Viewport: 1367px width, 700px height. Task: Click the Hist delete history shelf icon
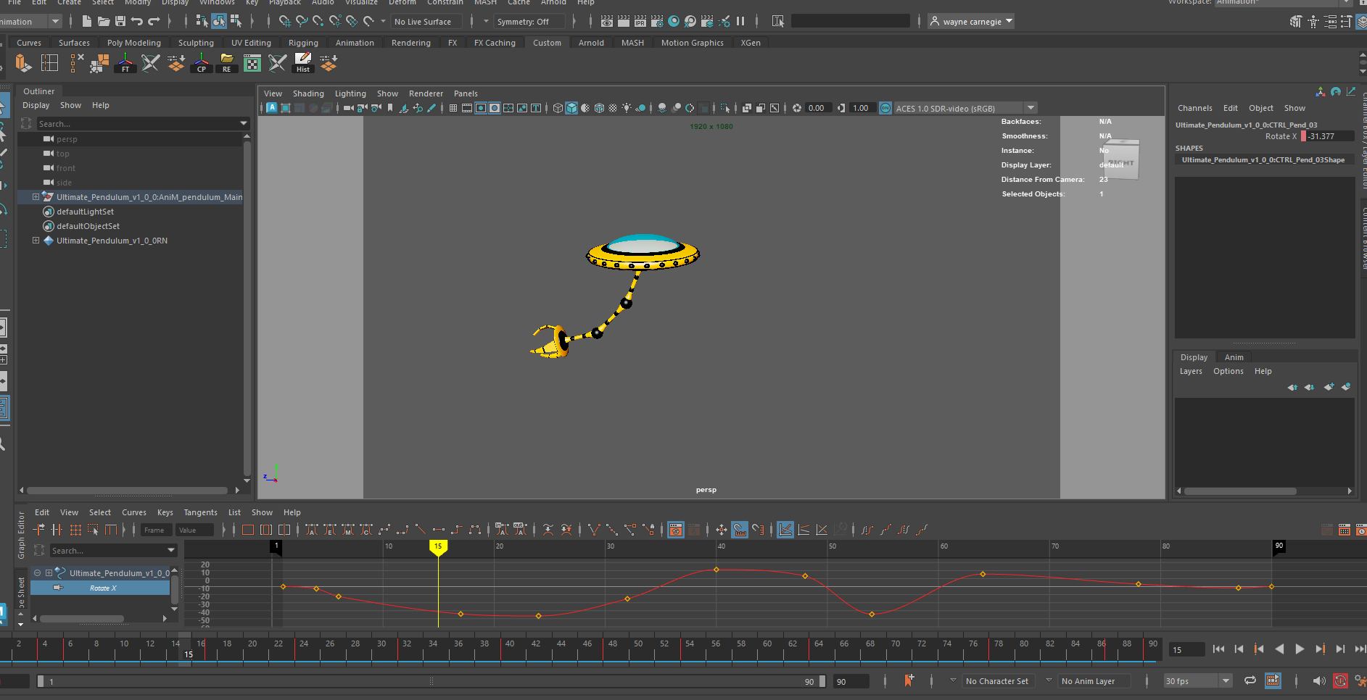pos(302,63)
